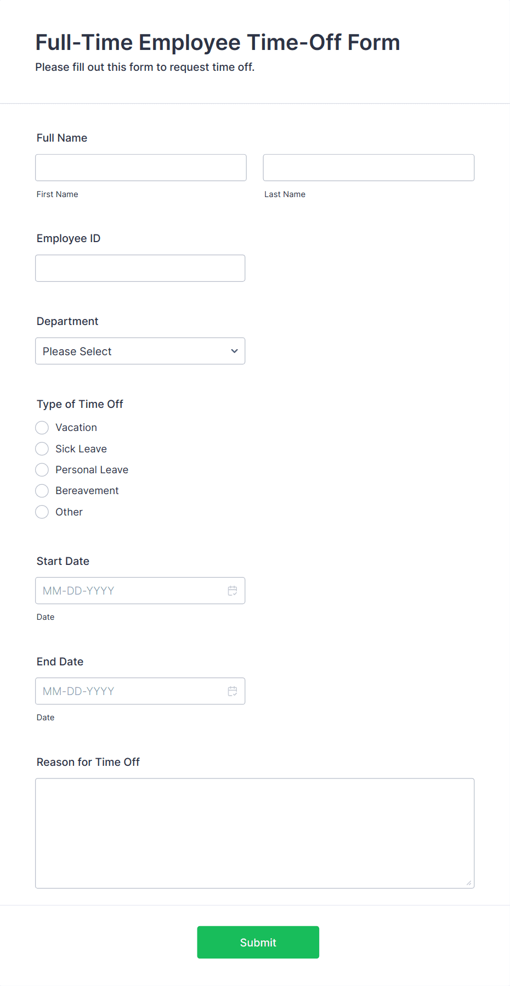Select the Vacation radio button
Image resolution: width=510 pixels, height=986 pixels.
pyautogui.click(x=42, y=428)
